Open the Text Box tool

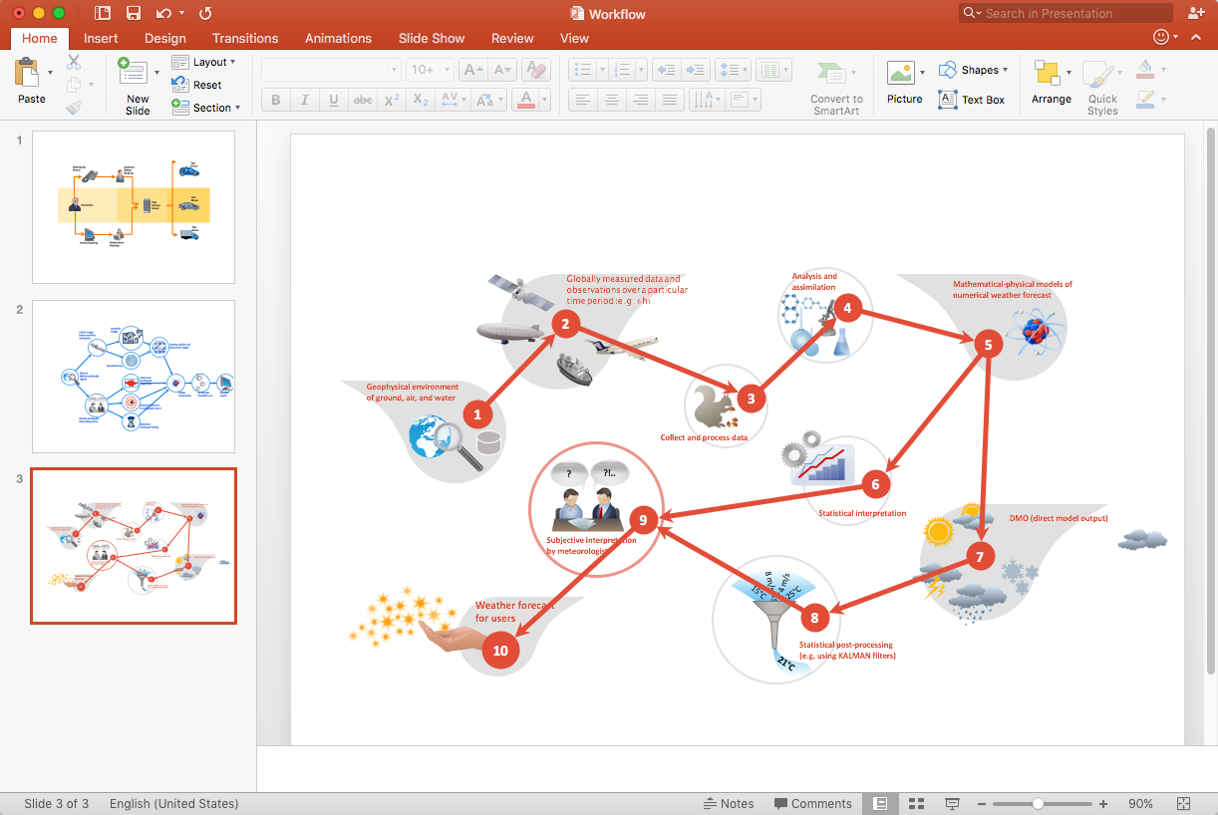point(972,100)
